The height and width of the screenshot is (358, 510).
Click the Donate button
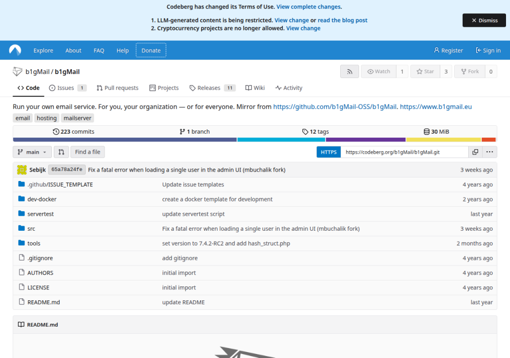pyautogui.click(x=151, y=50)
